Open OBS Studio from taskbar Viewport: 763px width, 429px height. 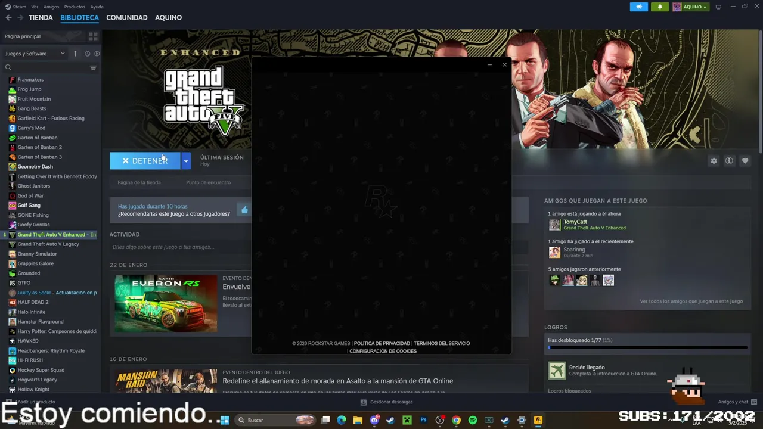[x=440, y=420]
